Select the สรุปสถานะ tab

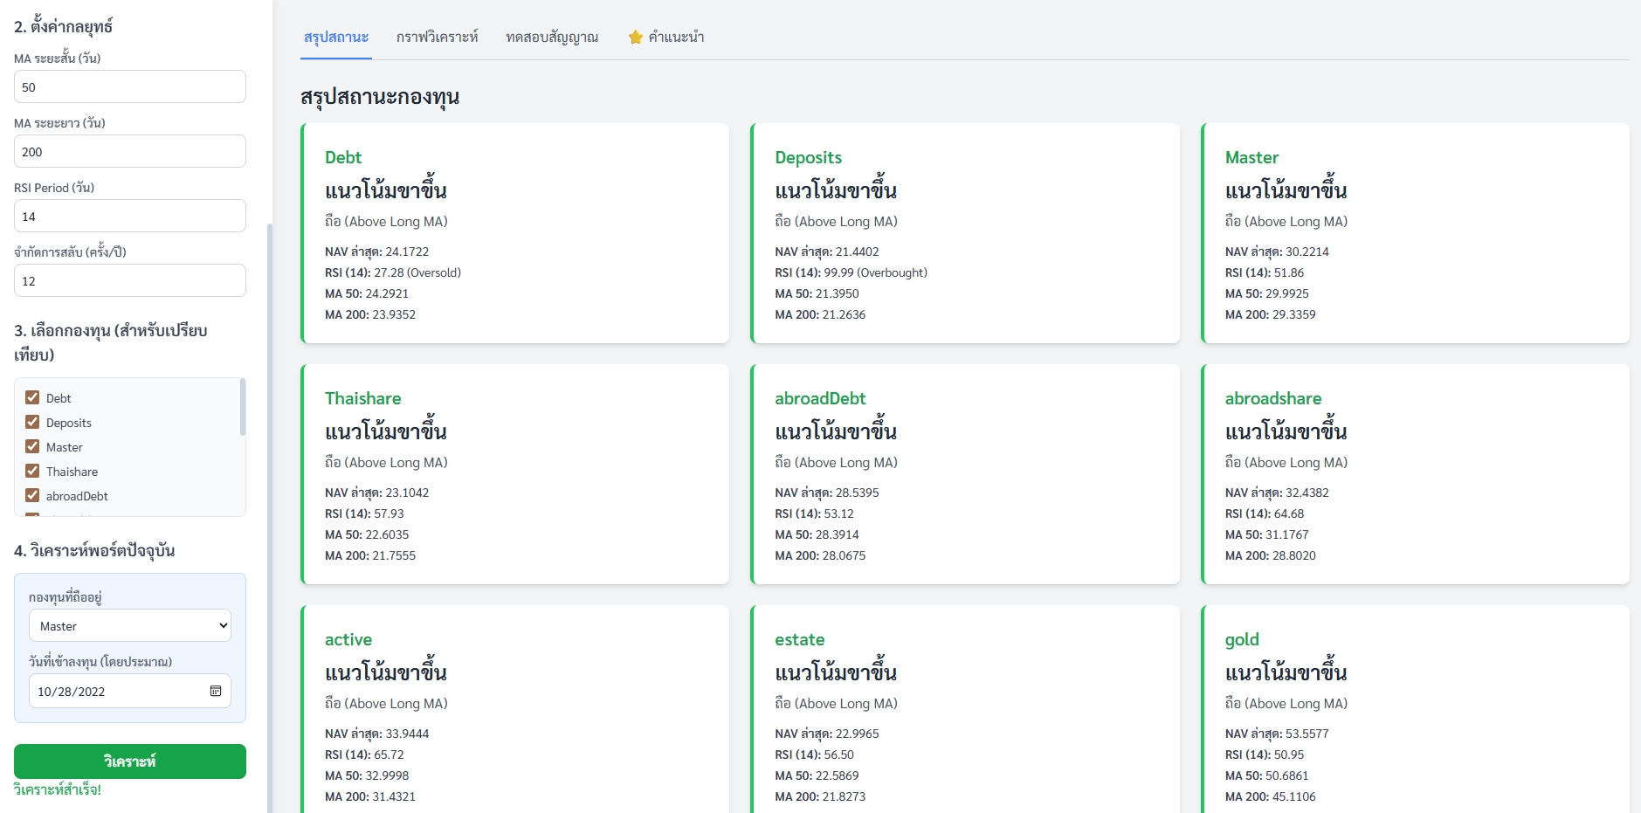(x=336, y=38)
